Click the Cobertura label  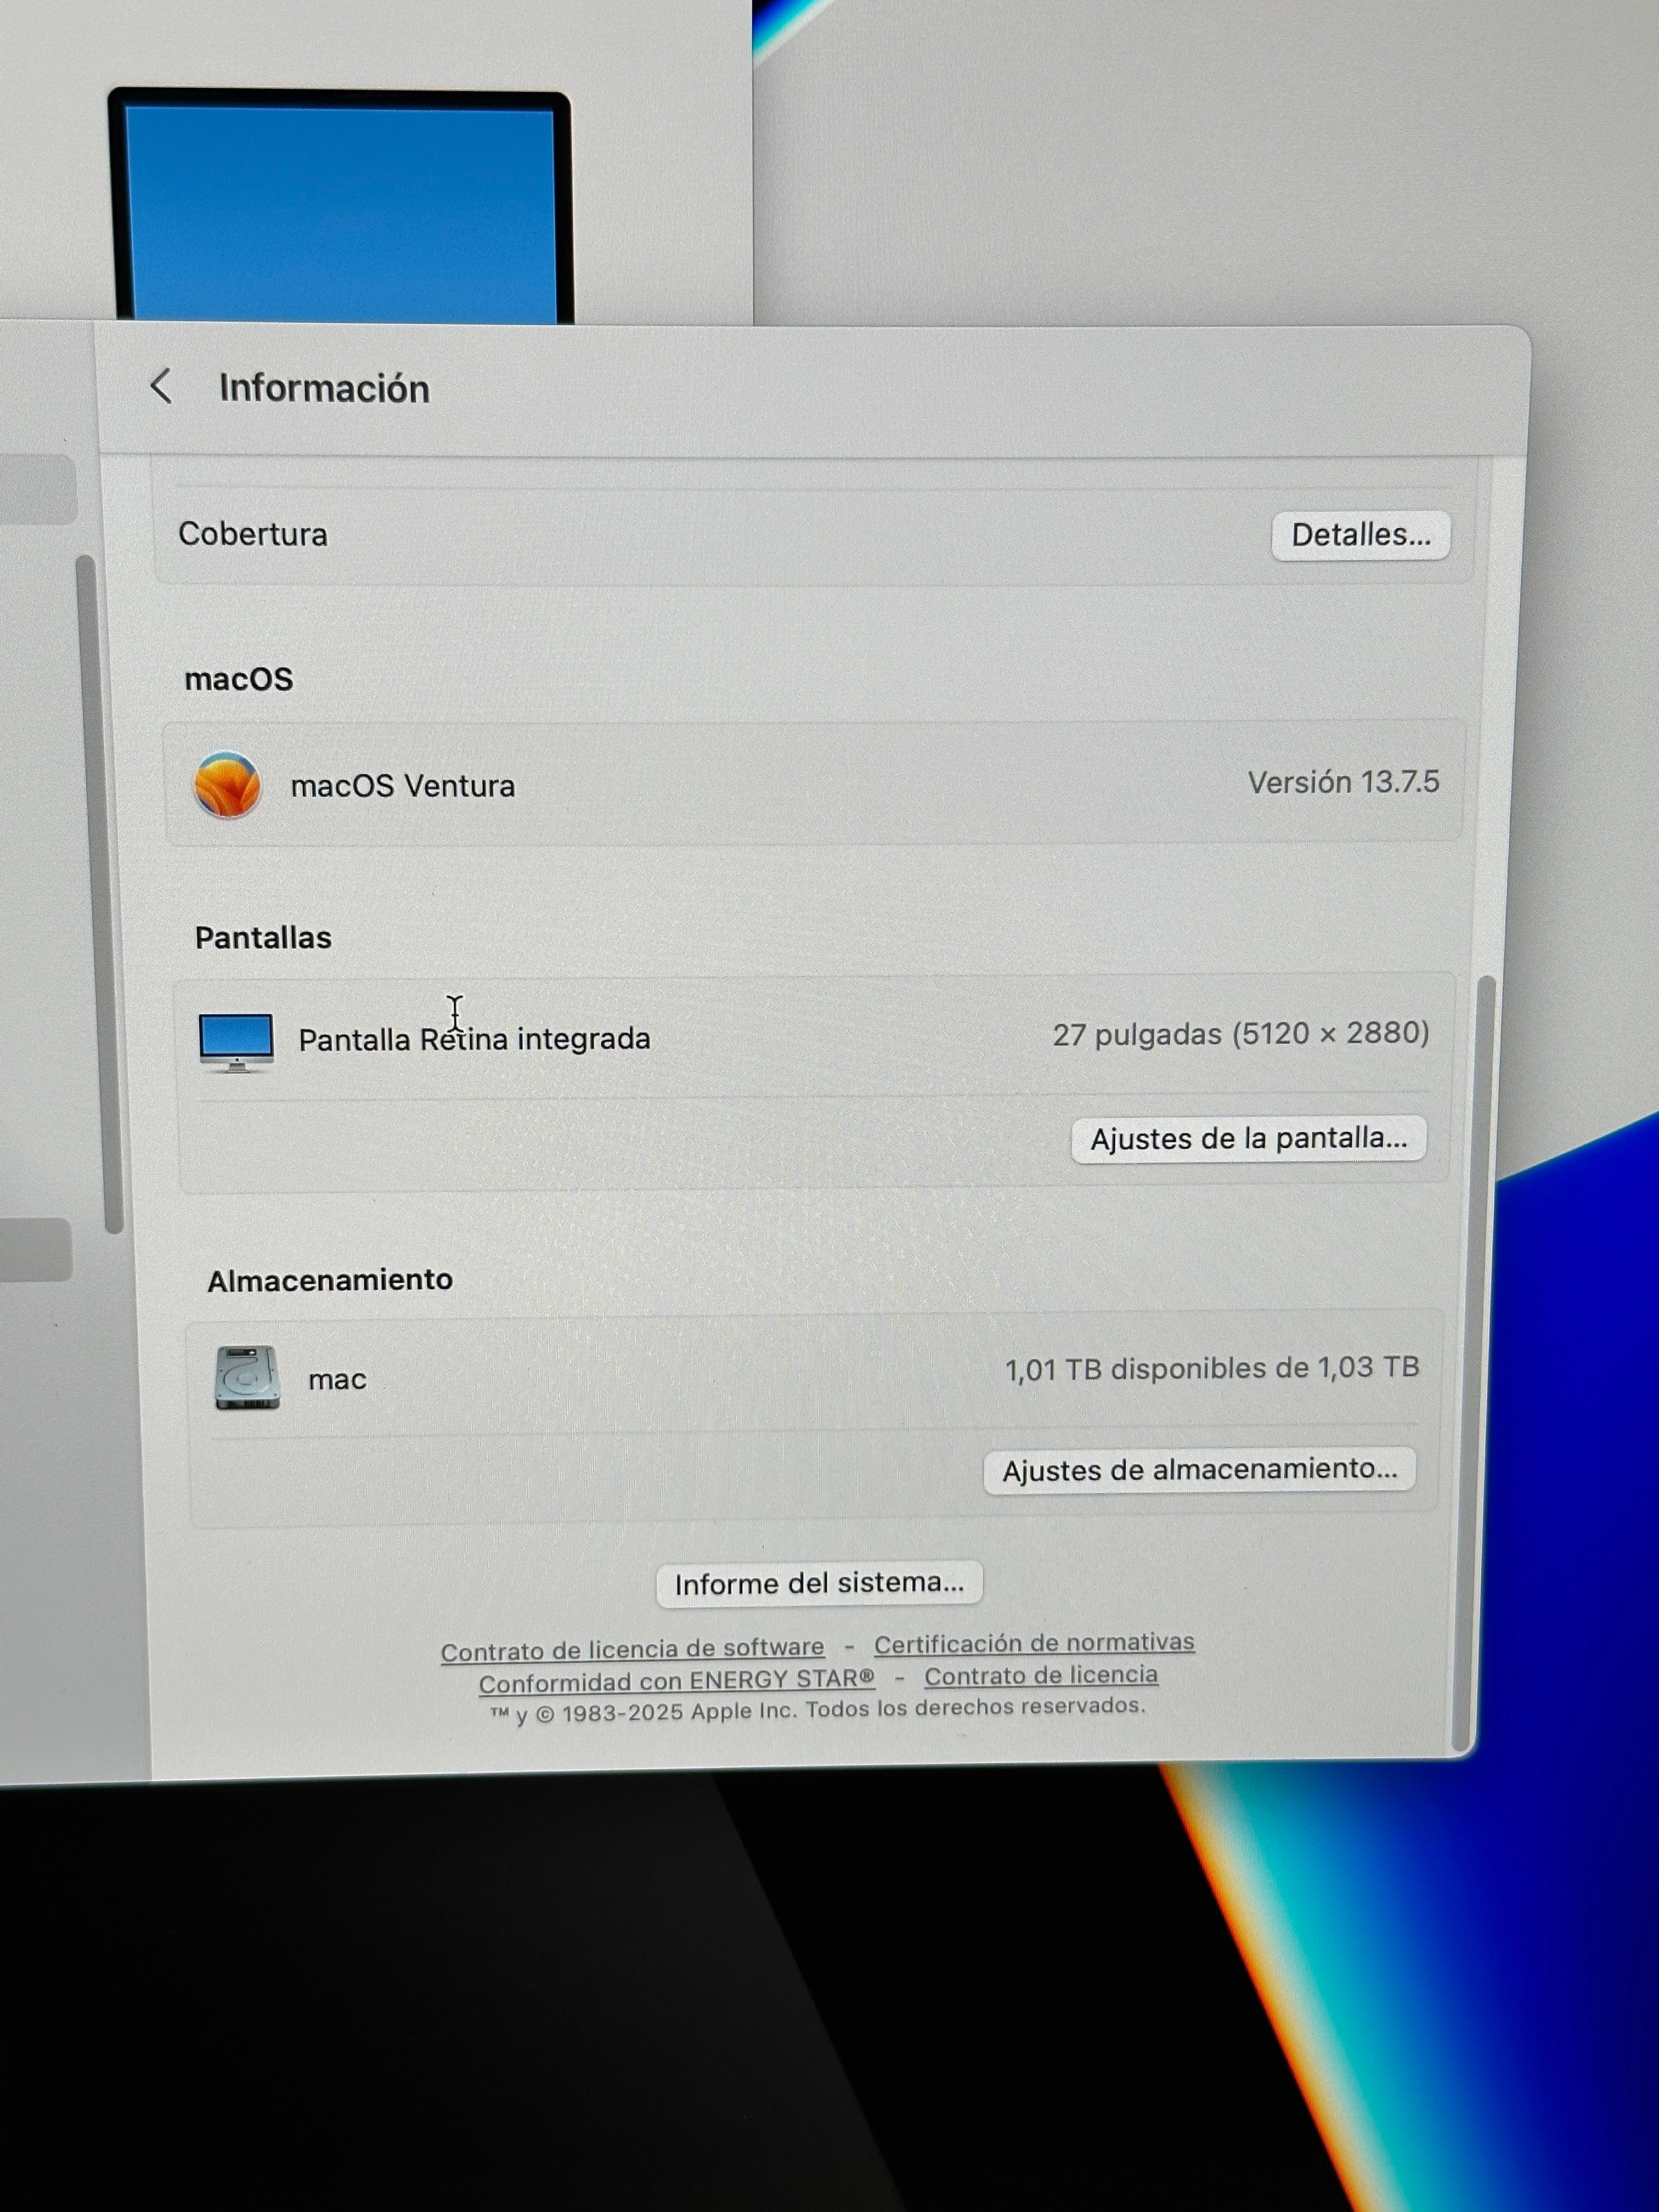click(253, 534)
